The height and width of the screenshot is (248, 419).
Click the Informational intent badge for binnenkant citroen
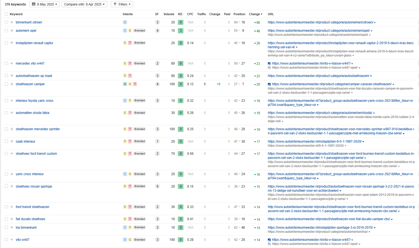(x=125, y=22)
